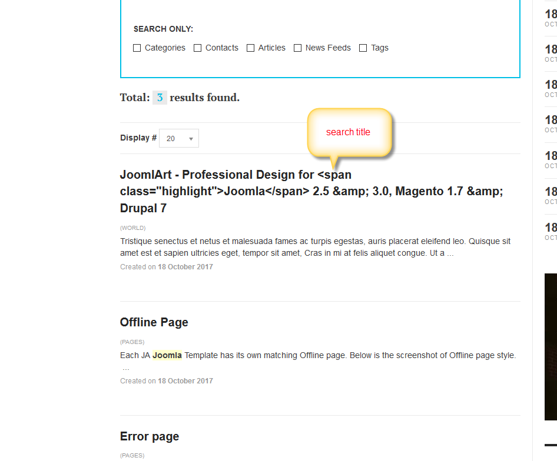Screen dimensions: 557x461
Task: Click the date below Offline Page excerpt
Action: (x=185, y=381)
